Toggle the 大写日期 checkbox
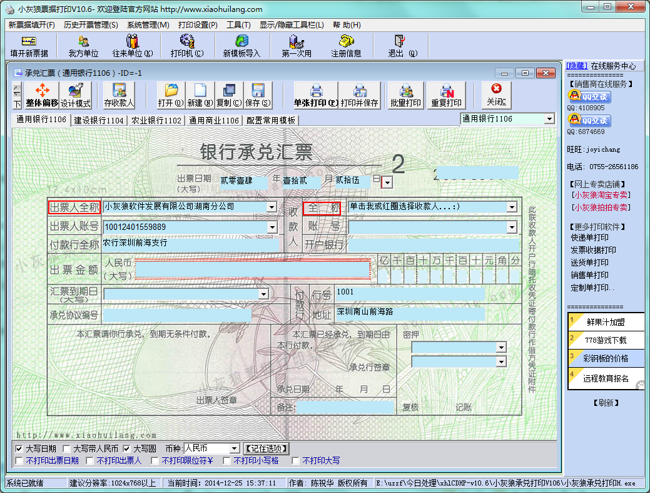The image size is (650, 493). click(19, 449)
